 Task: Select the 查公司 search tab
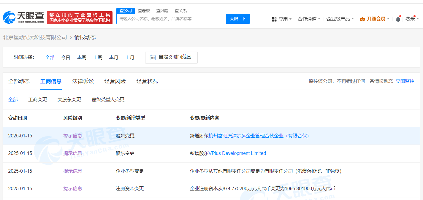126,11
